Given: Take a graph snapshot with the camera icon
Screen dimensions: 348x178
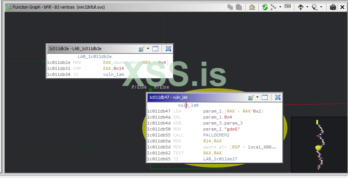Looking at the screenshot, I should click(333, 7).
